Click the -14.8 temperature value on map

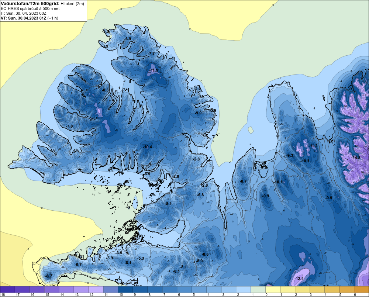pyautogui.click(x=356, y=158)
